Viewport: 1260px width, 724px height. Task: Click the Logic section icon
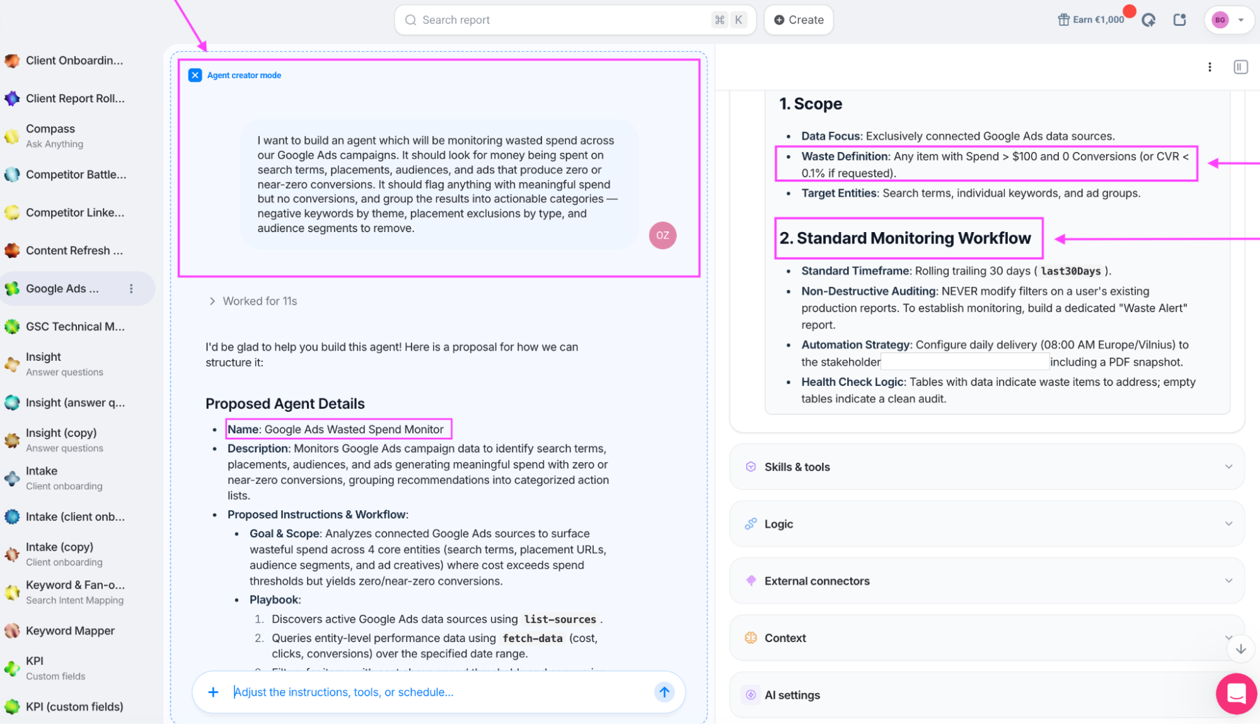pos(750,523)
